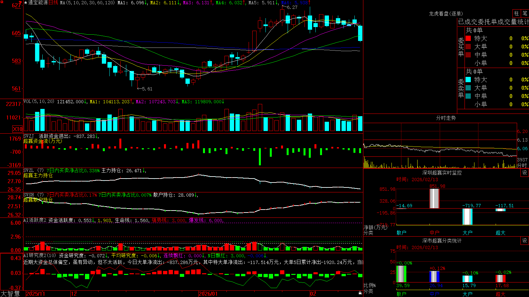Viewport: 529px width, 297px height.
Task: Click the 2025/11 date marker on timeline
Action: 35,294
